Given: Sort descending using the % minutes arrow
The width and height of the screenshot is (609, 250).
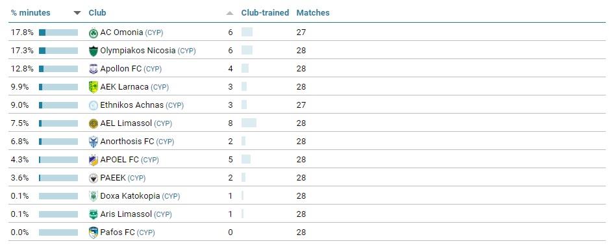Looking at the screenshot, I should (x=77, y=13).
